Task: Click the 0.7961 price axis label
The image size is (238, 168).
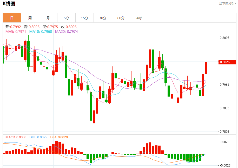Action: tap(225, 85)
